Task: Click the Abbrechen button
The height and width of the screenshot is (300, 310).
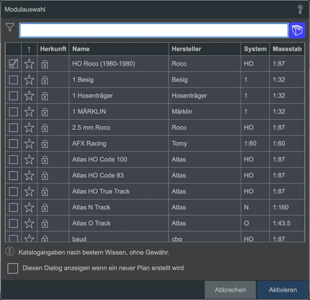Action: 230,290
